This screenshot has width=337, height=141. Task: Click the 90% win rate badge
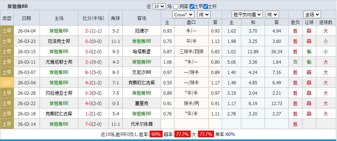pos(156,134)
